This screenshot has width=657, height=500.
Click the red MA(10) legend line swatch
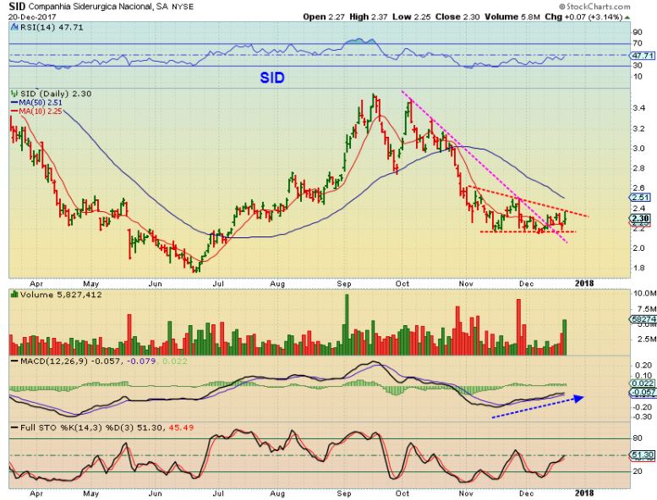pos(14,111)
